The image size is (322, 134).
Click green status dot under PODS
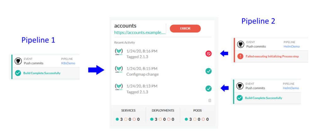tap(186, 119)
